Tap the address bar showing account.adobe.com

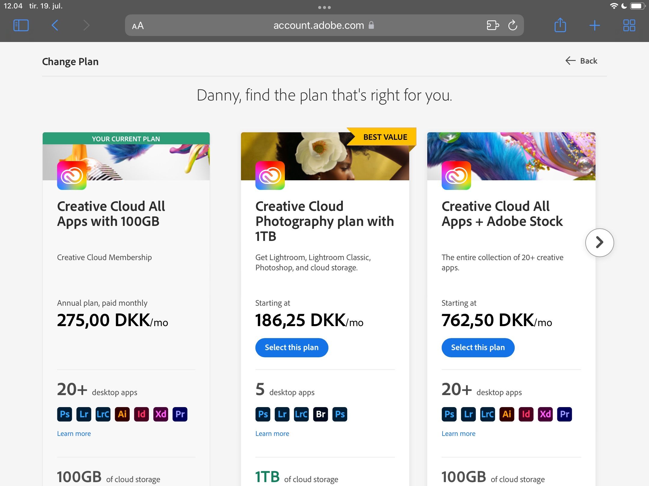pos(324,25)
